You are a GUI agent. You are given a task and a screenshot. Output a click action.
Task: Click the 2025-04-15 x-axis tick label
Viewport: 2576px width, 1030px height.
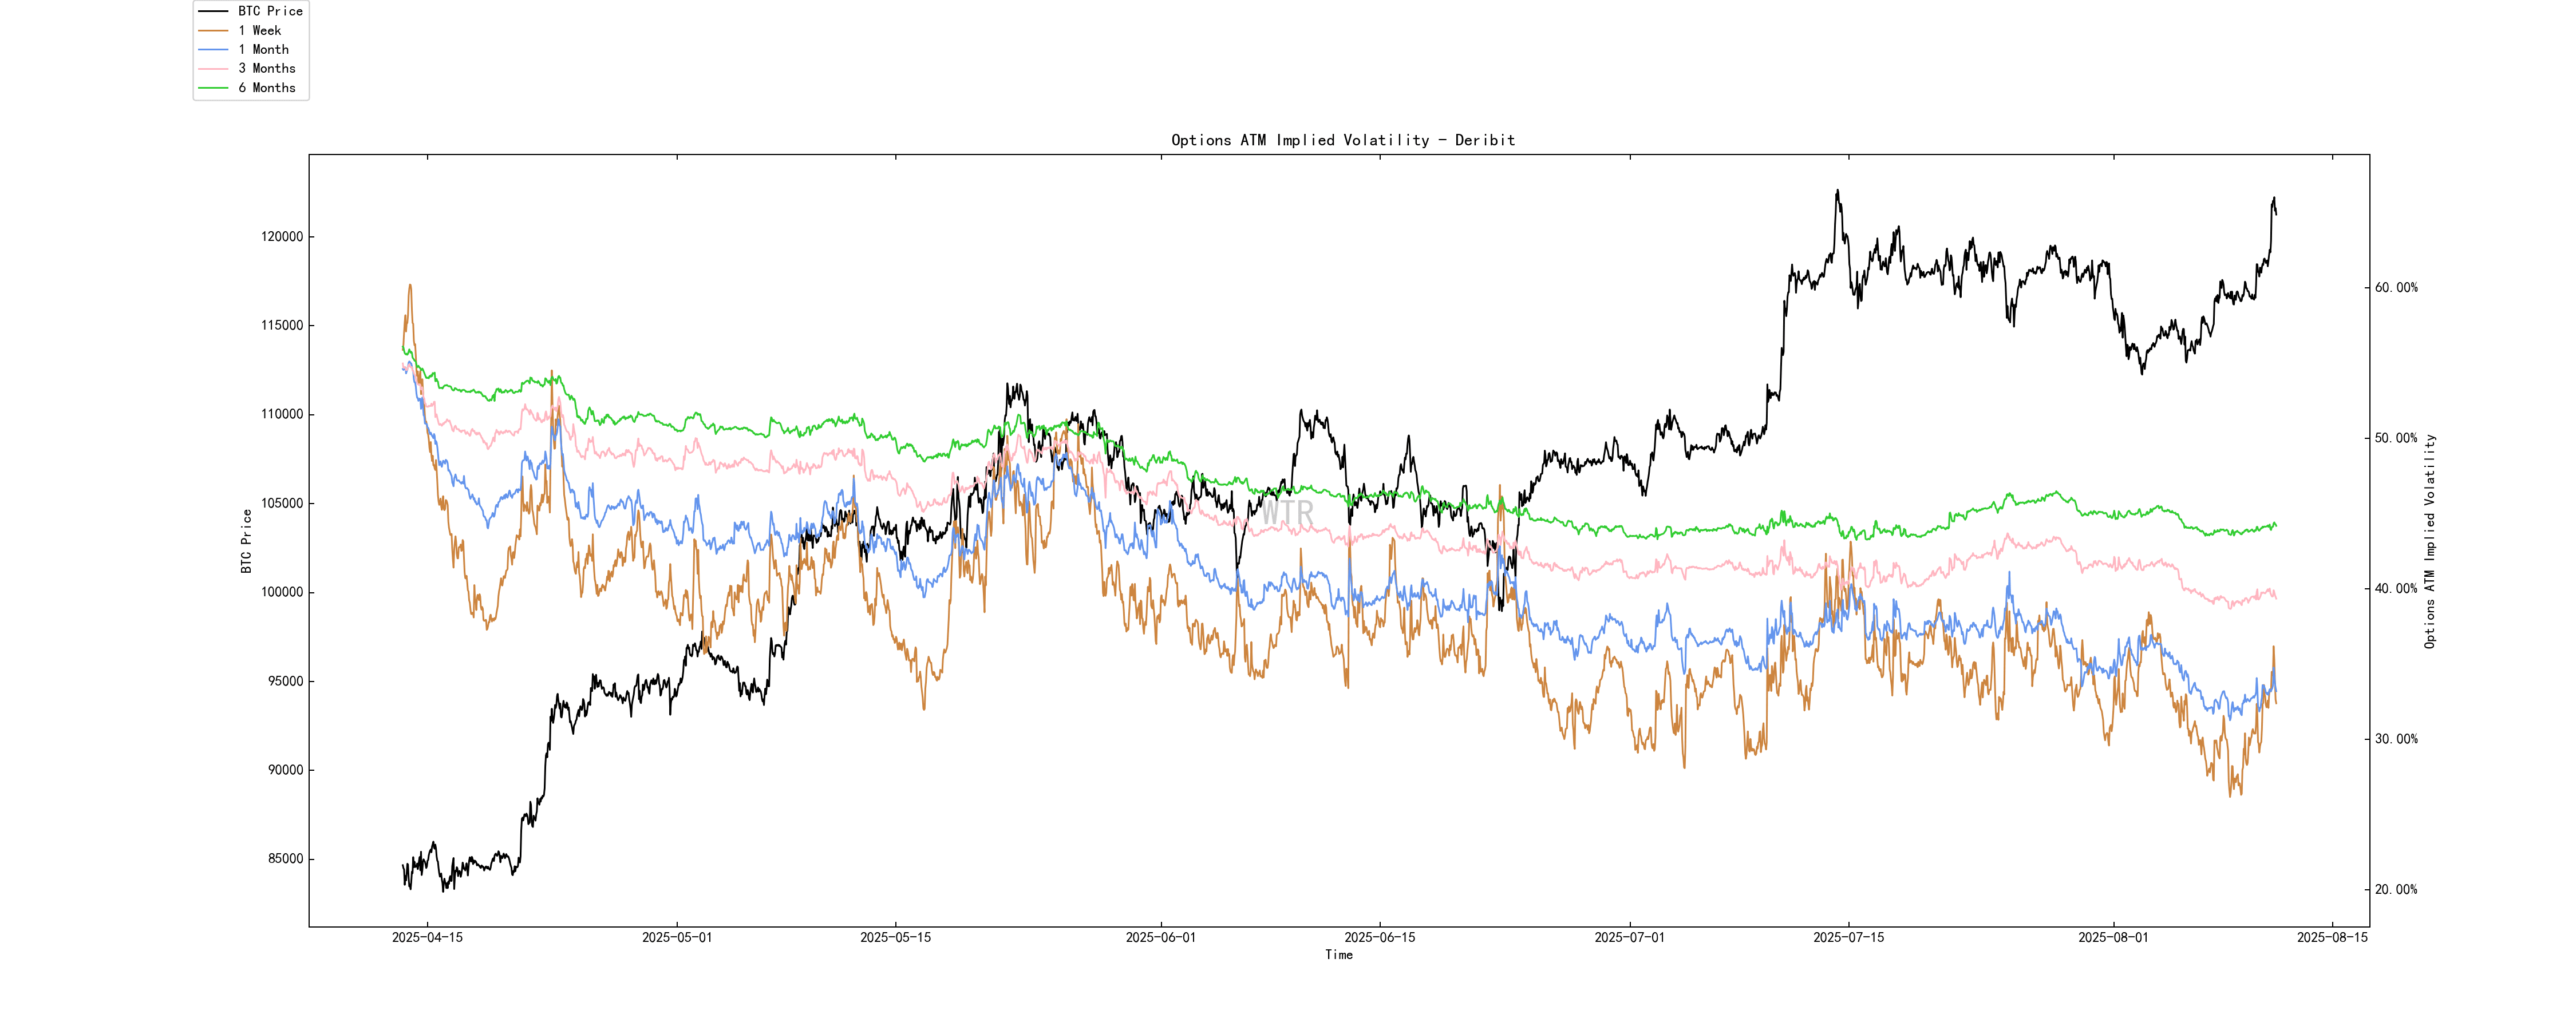click(x=427, y=937)
